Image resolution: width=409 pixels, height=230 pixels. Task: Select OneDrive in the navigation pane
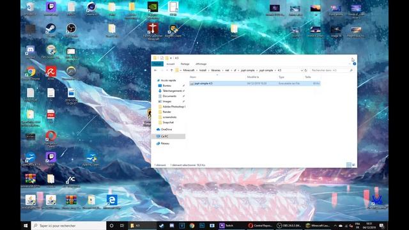click(166, 129)
